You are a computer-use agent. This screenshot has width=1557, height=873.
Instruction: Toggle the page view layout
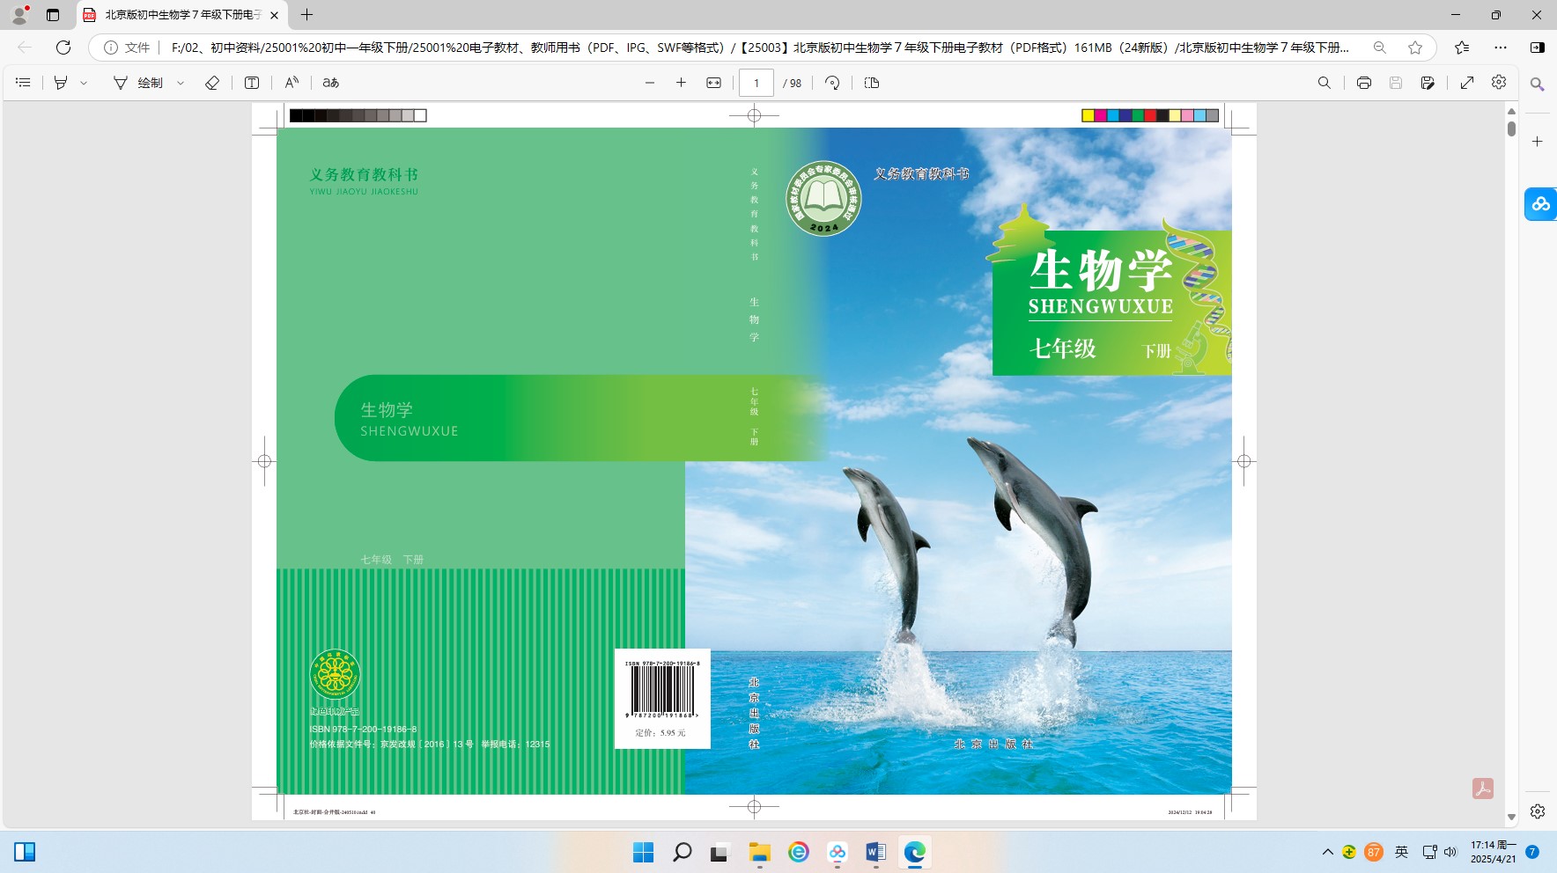pos(872,83)
